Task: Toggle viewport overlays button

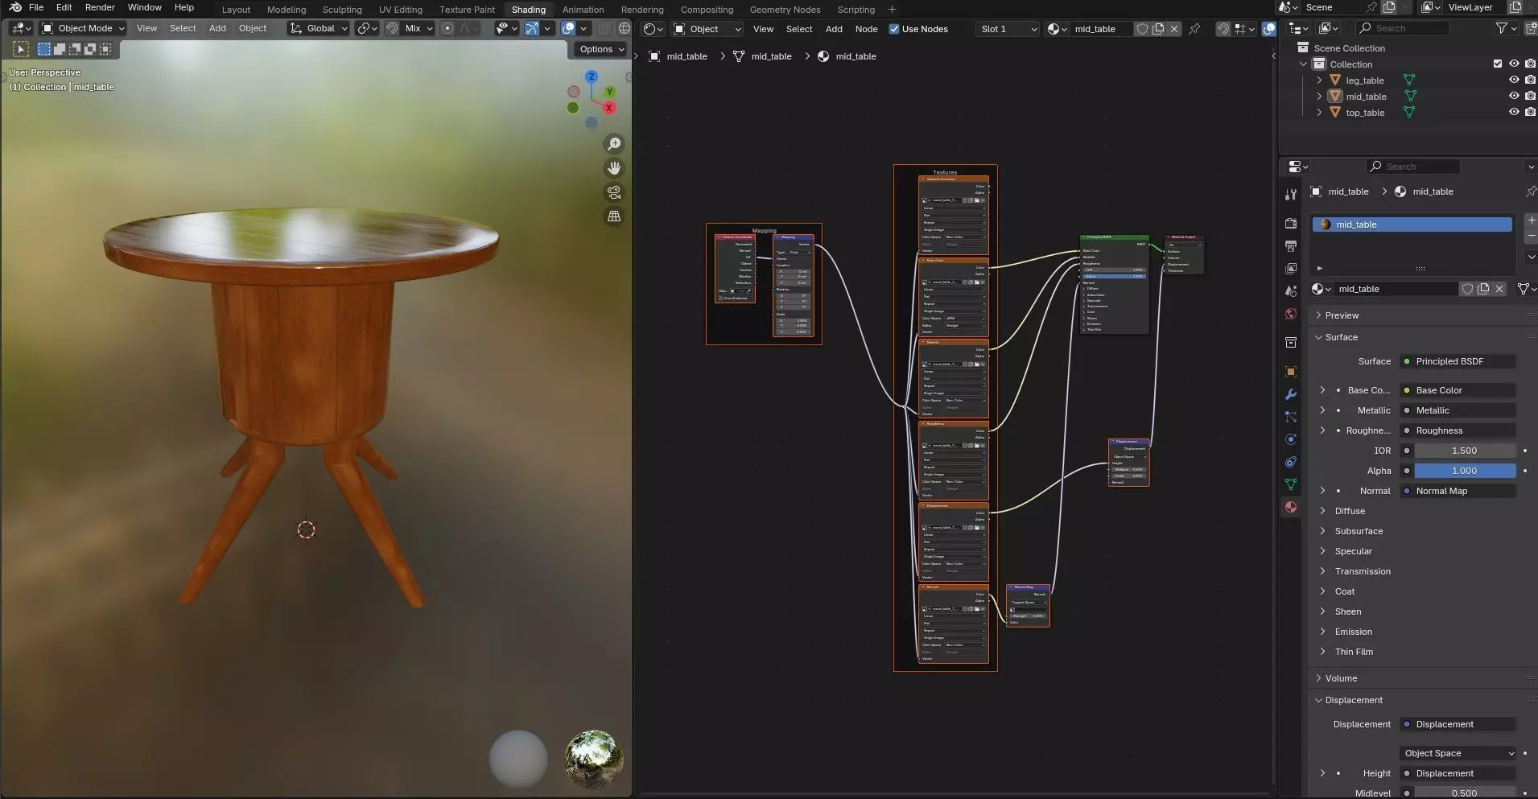Action: click(x=568, y=28)
